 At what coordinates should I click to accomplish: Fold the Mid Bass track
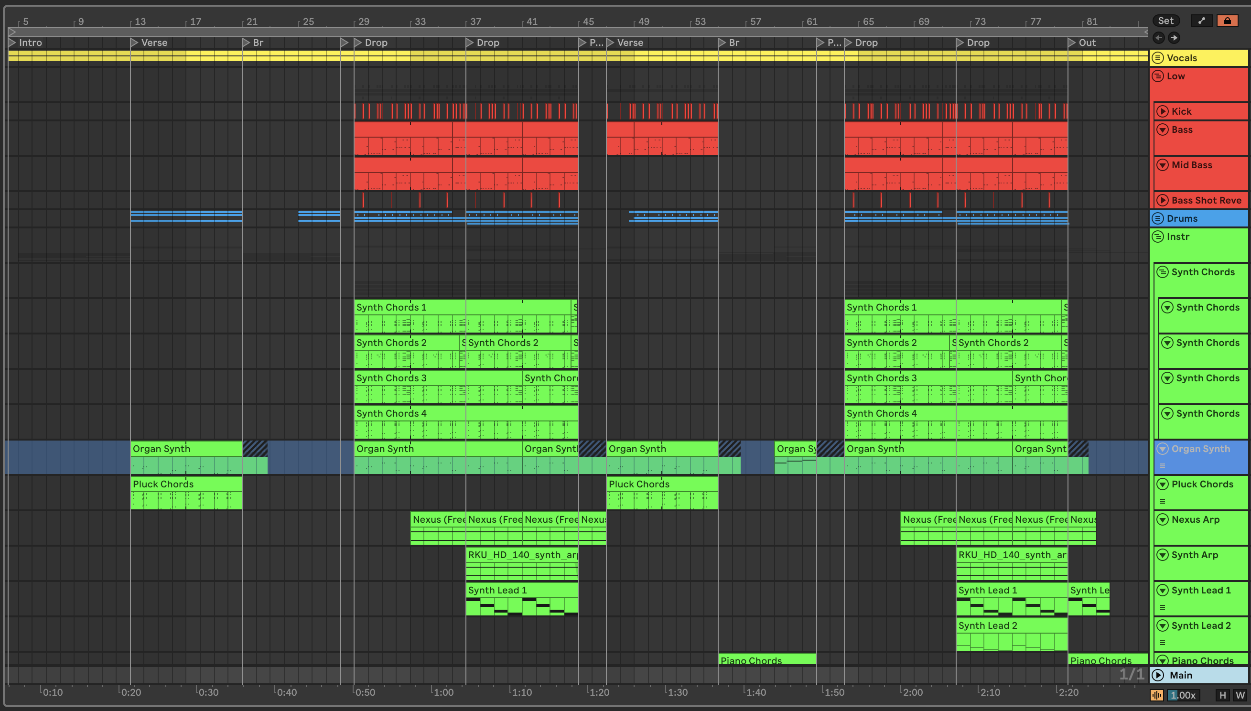point(1162,164)
